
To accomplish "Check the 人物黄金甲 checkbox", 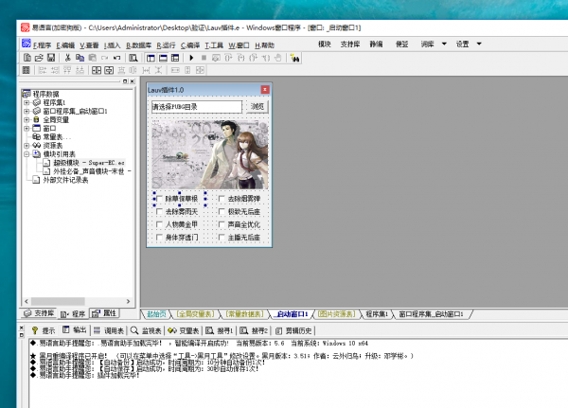I will pyautogui.click(x=159, y=224).
